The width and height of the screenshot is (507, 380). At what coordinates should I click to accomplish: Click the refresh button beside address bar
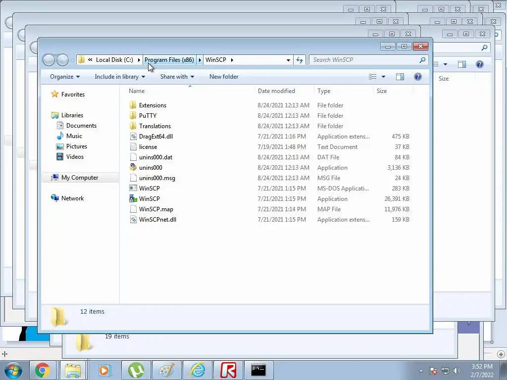[x=300, y=60]
